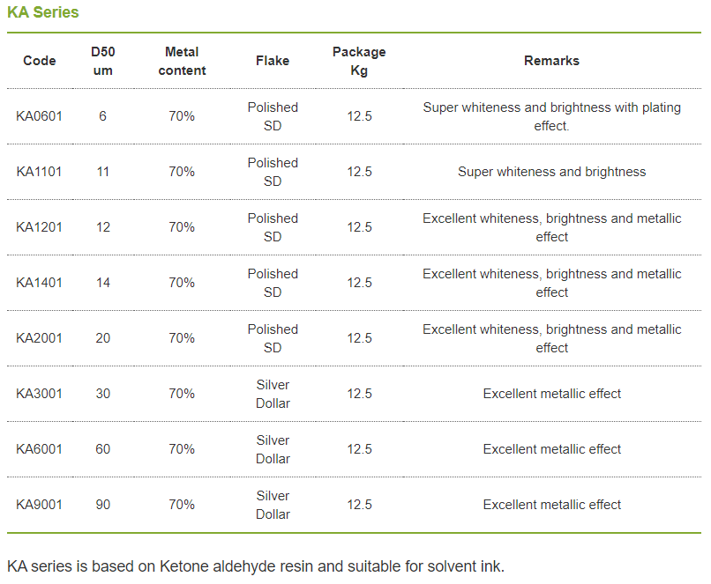This screenshot has height=584, width=711.
Task: Click the Silver Dollar flake for KA3001
Action: pos(273,394)
